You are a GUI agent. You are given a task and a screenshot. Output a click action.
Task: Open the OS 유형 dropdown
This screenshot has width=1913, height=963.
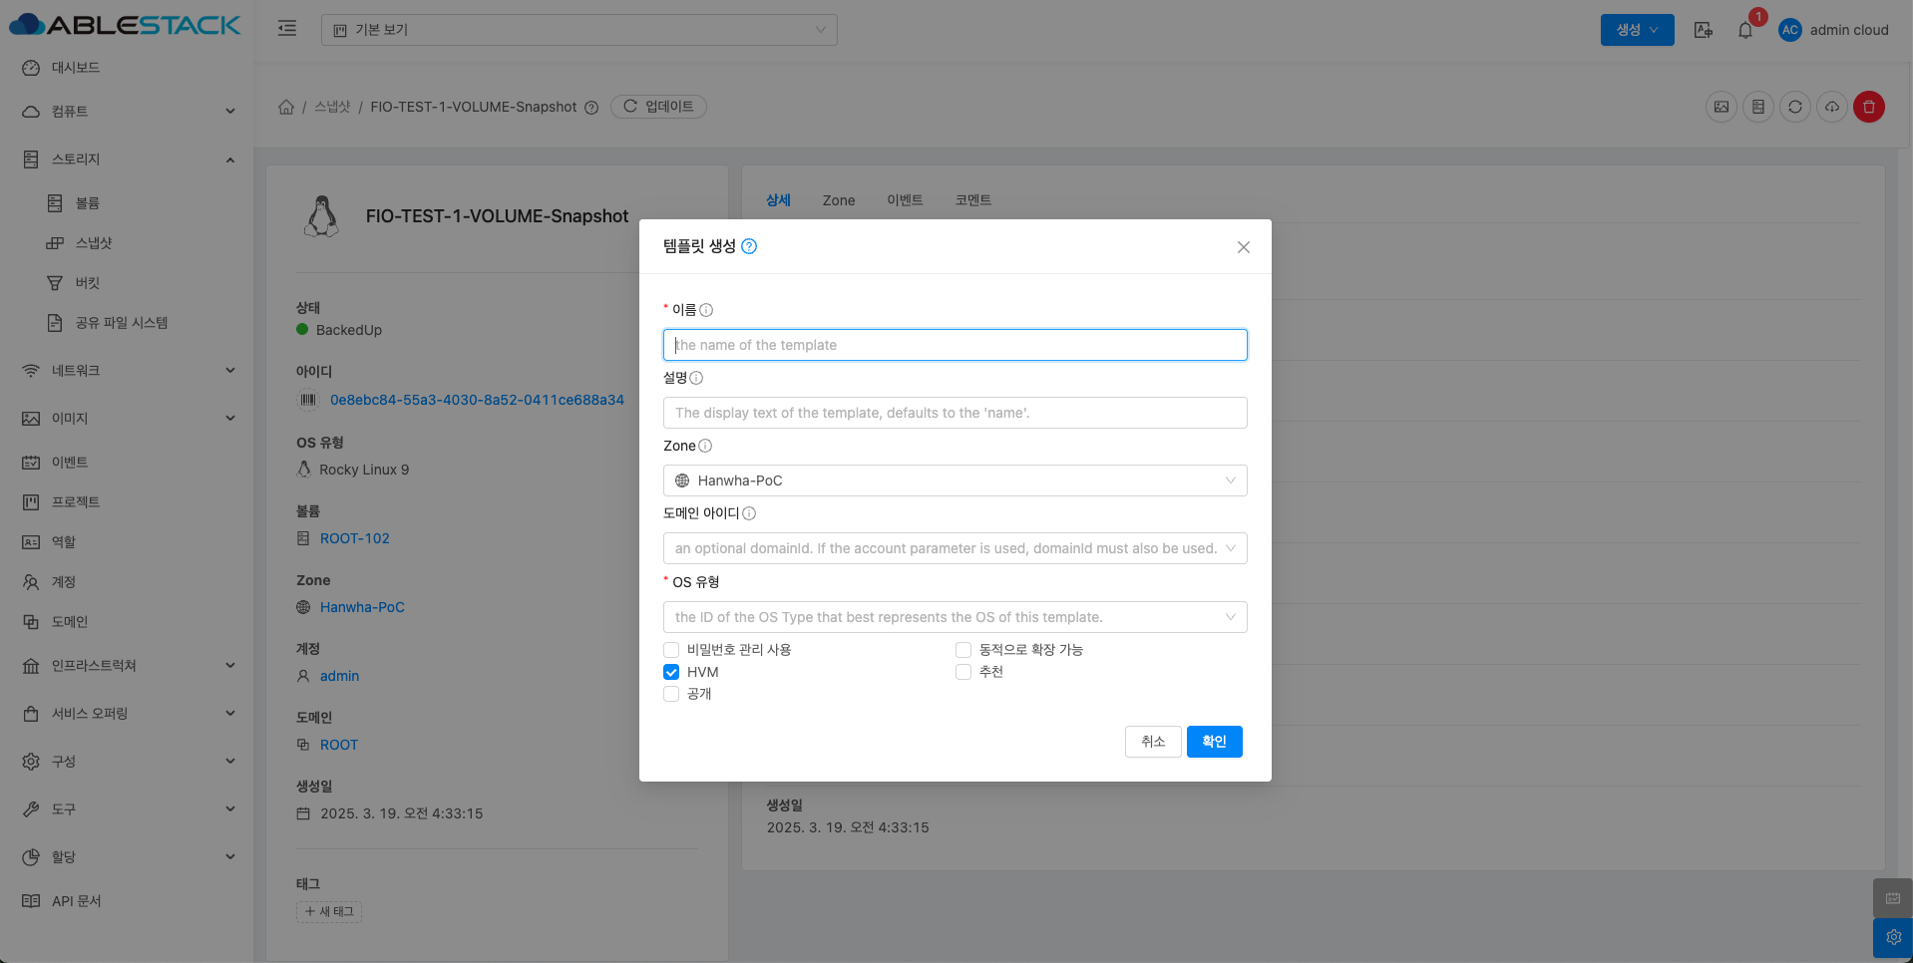(x=955, y=617)
